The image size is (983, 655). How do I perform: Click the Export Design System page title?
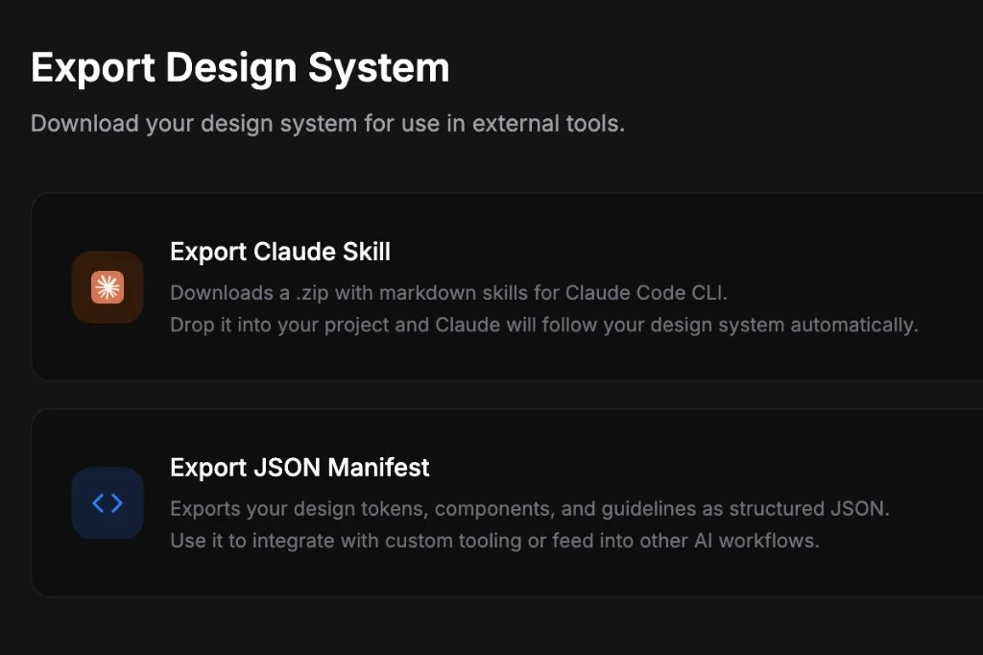click(x=240, y=67)
